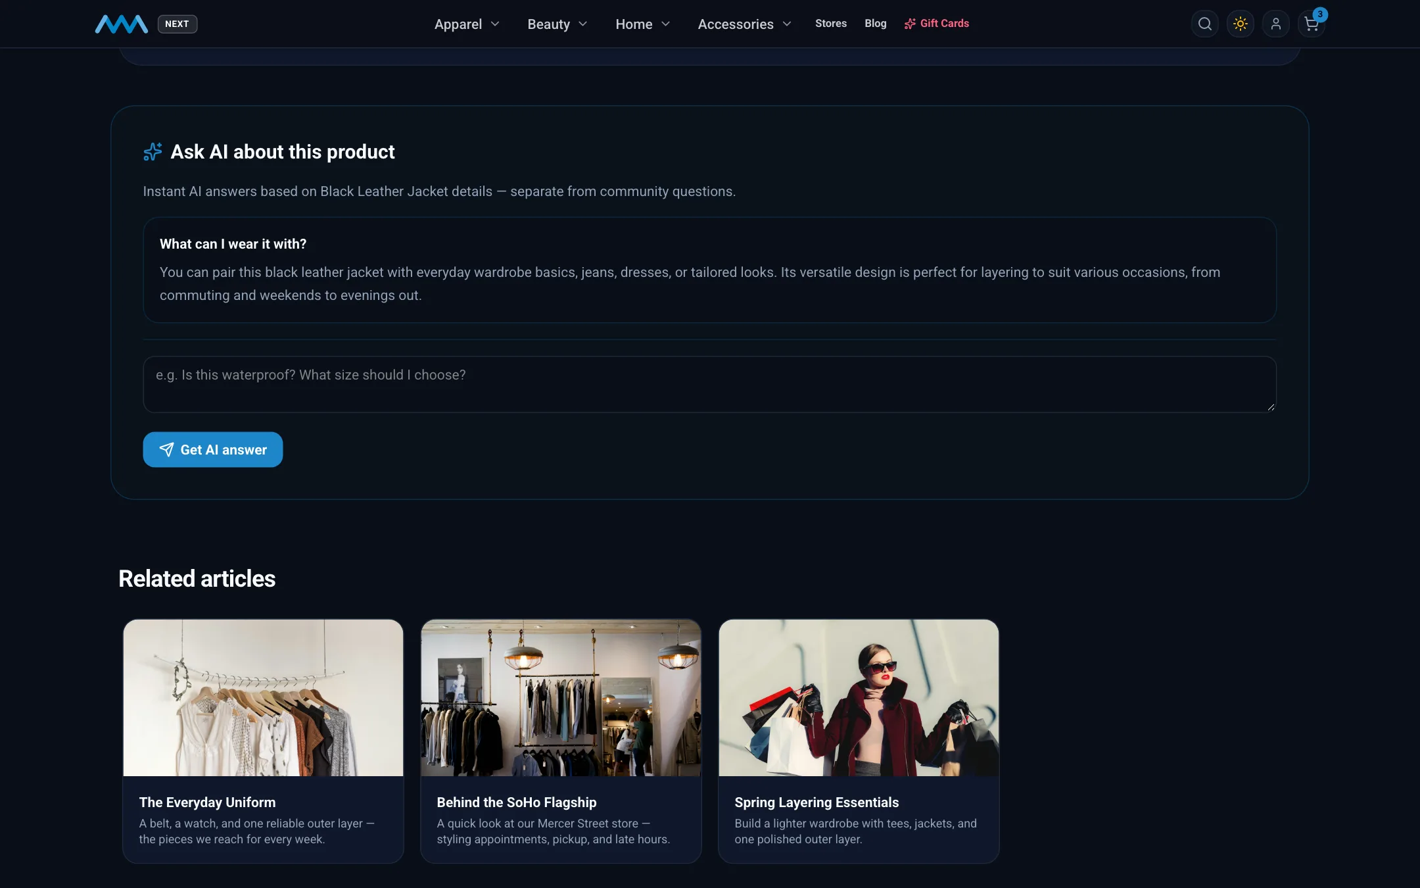Open the user account icon
The image size is (1420, 888).
(x=1275, y=24)
